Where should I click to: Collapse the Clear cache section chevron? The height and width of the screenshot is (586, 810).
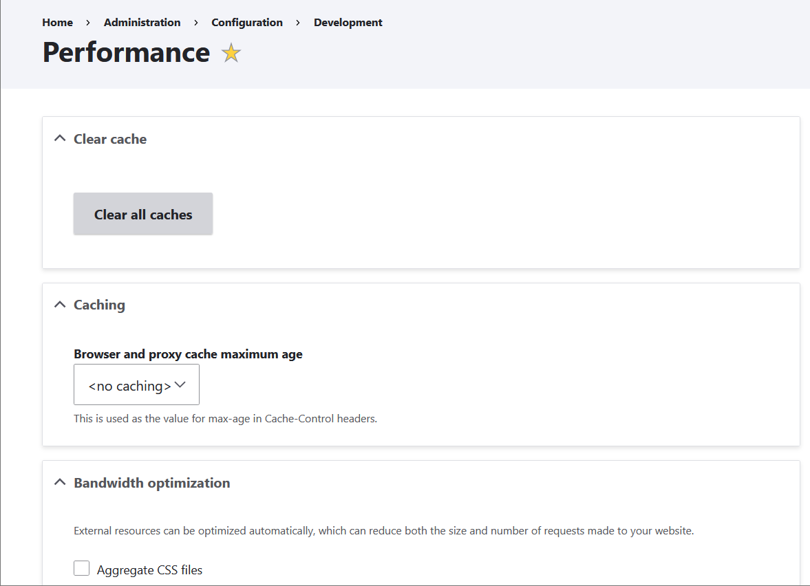click(61, 138)
